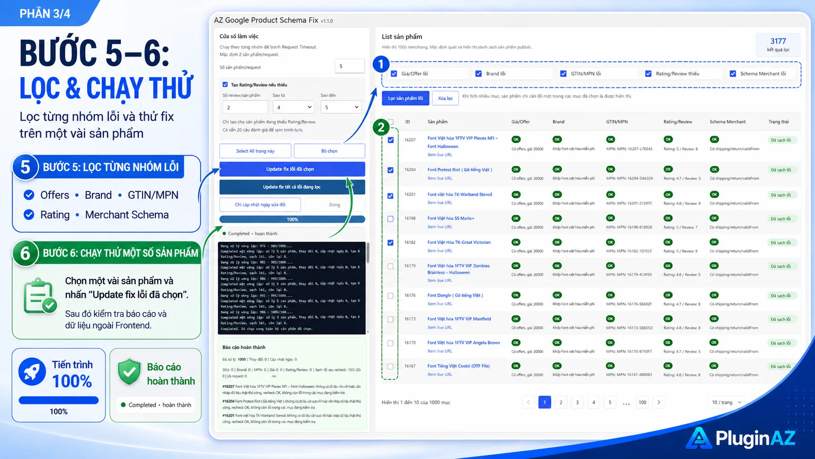Click the previous page arrow
This screenshot has height=459, width=815.
[x=528, y=402]
